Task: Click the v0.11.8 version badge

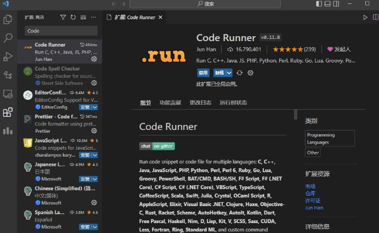Action: pyautogui.click(x=270, y=37)
